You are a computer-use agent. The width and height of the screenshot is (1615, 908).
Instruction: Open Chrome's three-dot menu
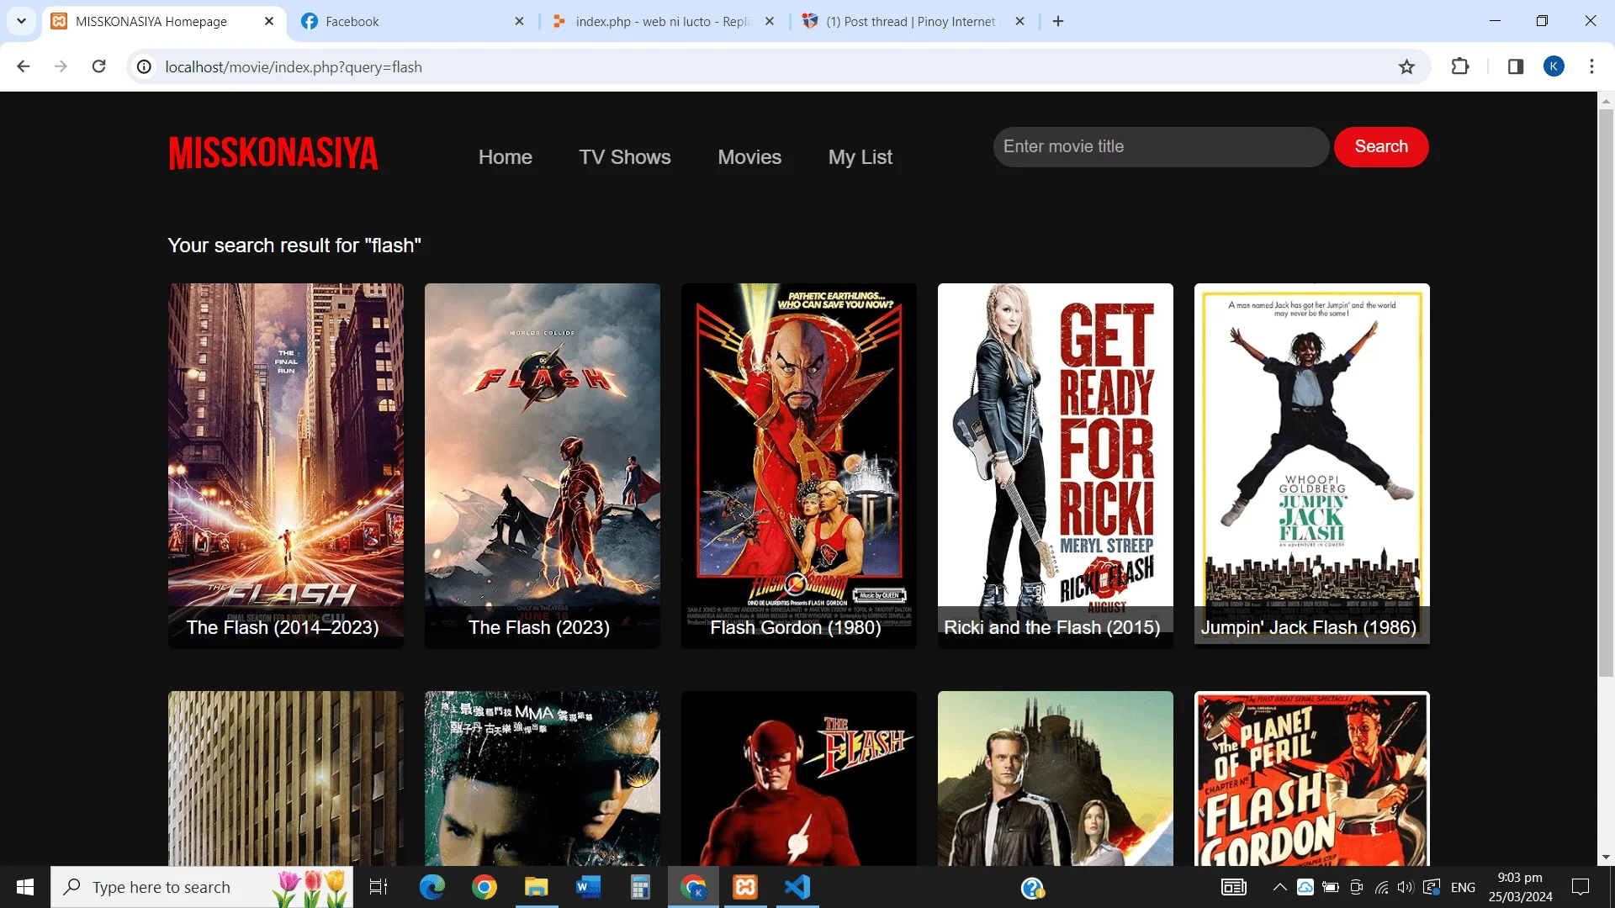click(x=1591, y=66)
